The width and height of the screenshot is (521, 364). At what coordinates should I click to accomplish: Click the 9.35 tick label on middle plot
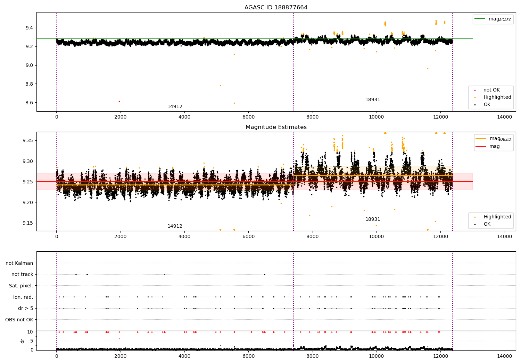pyautogui.click(x=28, y=140)
